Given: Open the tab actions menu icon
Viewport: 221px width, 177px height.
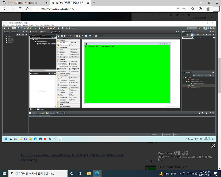Looking at the screenshot, I should [4, 3].
